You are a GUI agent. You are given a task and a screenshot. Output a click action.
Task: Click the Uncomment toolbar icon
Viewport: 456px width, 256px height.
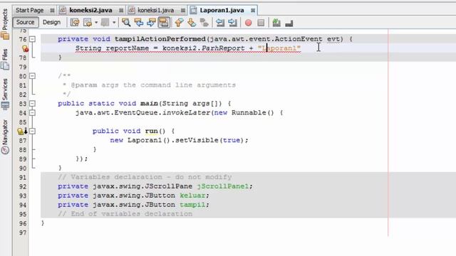(289, 23)
